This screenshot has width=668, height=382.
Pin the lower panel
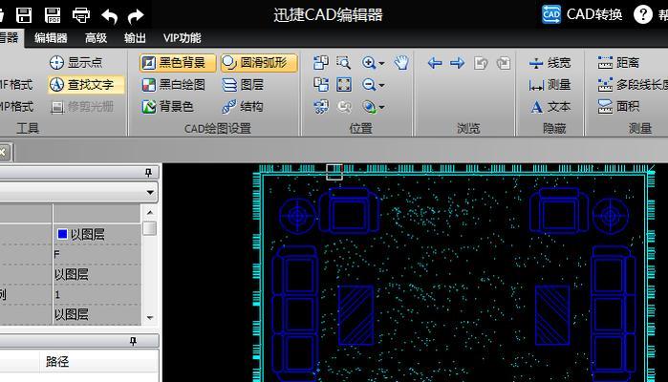[x=134, y=341]
